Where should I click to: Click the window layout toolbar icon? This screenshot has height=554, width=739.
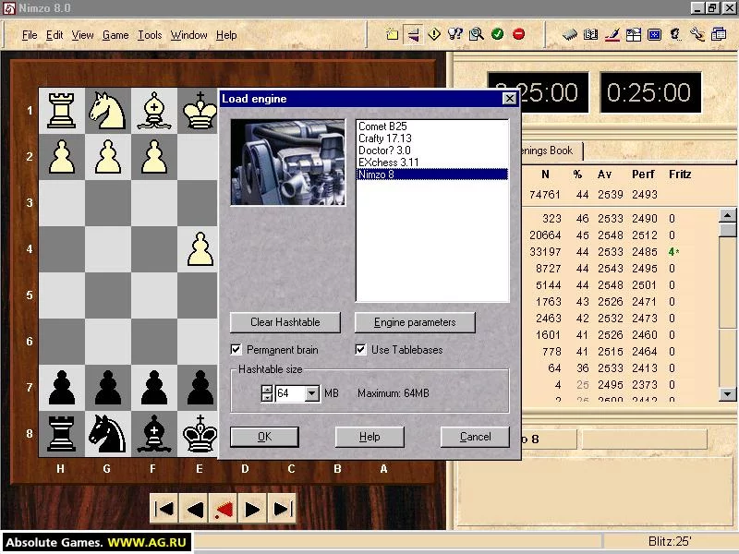634,34
